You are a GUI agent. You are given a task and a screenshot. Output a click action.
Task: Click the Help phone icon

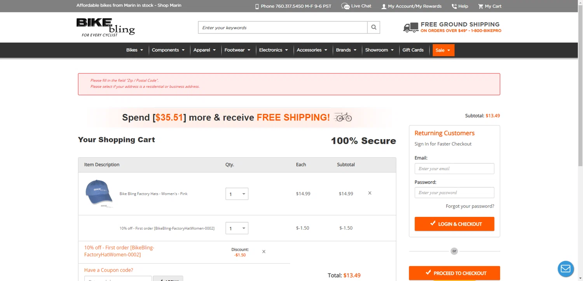454,6
